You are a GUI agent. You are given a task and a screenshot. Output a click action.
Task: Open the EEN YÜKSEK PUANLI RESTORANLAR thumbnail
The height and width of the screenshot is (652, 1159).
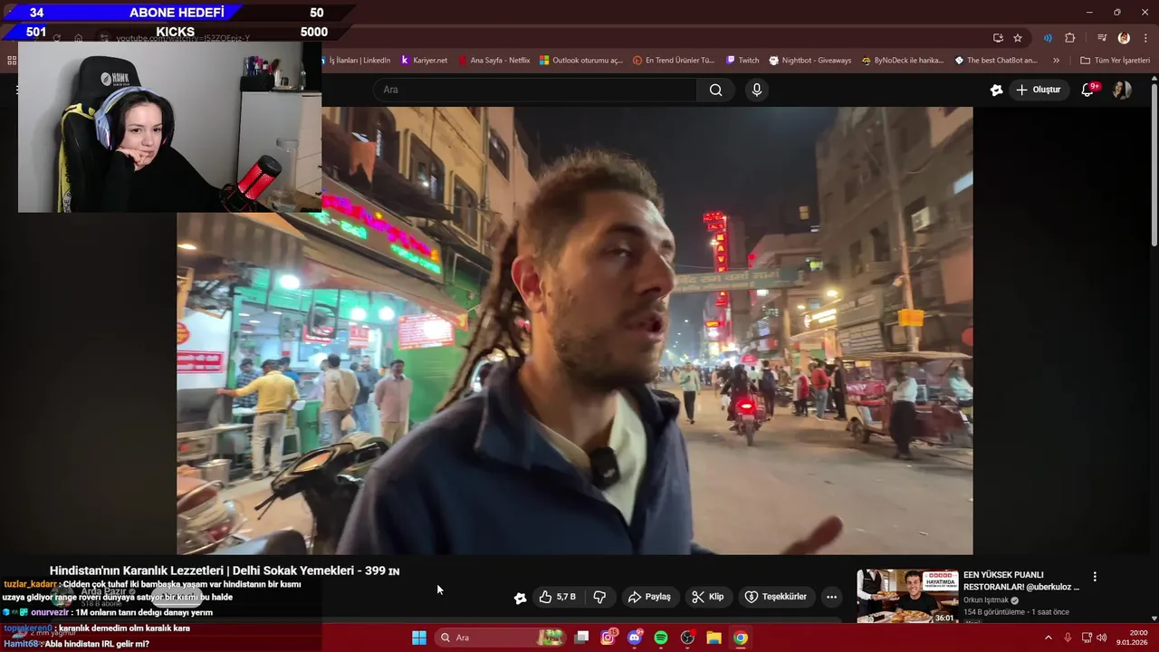pyautogui.click(x=907, y=596)
